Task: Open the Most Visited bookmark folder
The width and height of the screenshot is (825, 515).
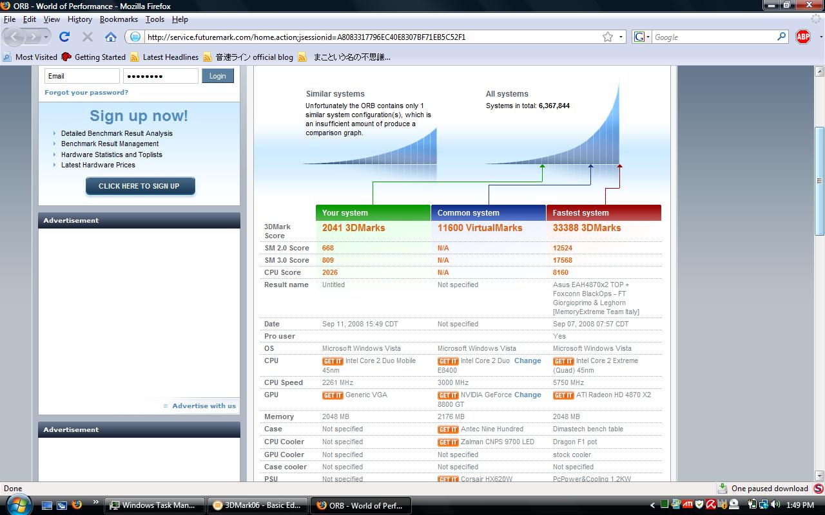Action: tap(30, 57)
